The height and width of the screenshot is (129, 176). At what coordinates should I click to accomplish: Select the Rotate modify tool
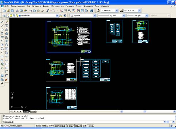(x=7, y=45)
